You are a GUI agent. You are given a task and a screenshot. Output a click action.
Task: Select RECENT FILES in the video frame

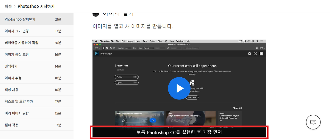pos(122,66)
